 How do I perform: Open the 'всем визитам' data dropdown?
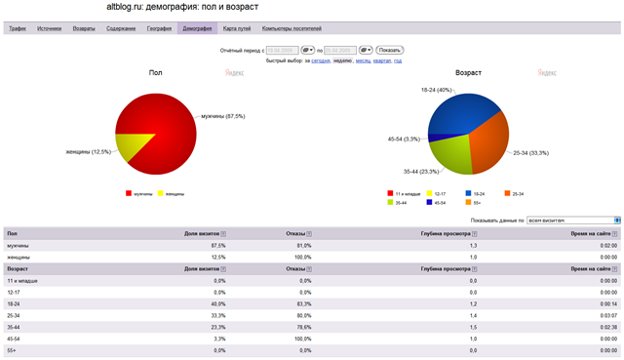point(573,220)
